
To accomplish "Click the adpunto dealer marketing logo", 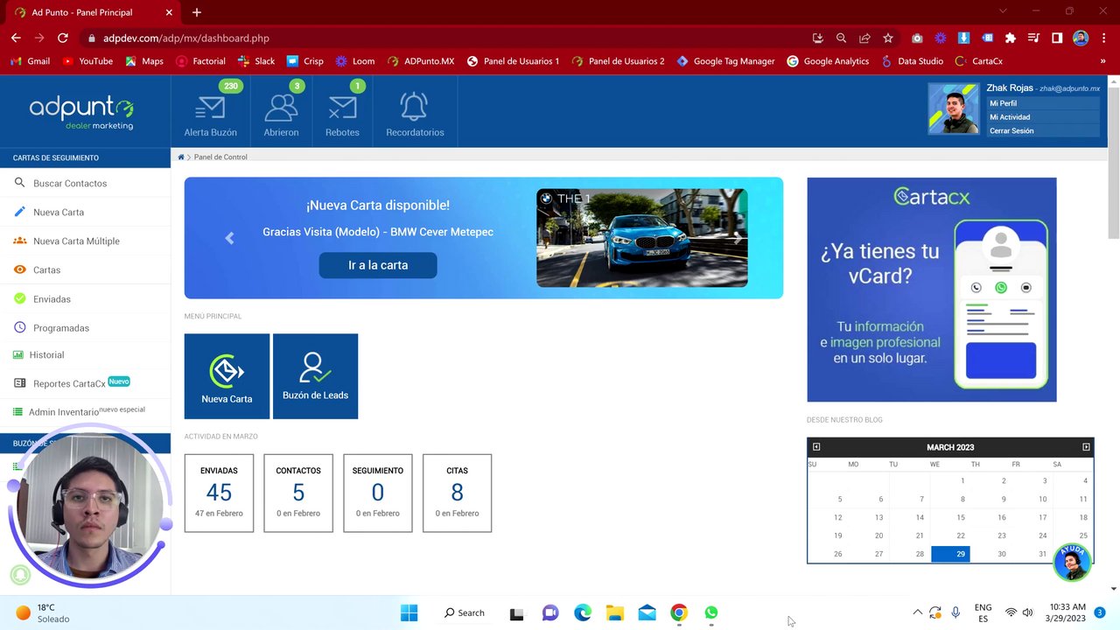I will coord(81,112).
